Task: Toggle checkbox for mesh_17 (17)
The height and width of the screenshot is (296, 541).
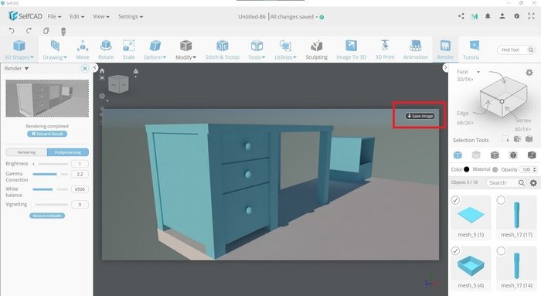Action: pyautogui.click(x=501, y=200)
